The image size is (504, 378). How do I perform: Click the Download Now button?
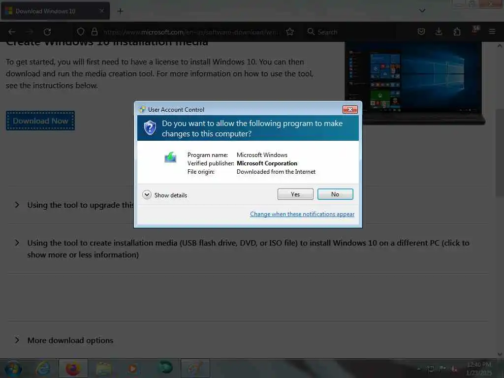point(40,121)
